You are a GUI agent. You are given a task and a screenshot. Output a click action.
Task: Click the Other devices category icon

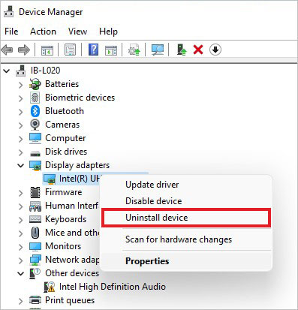pyautogui.click(x=35, y=273)
